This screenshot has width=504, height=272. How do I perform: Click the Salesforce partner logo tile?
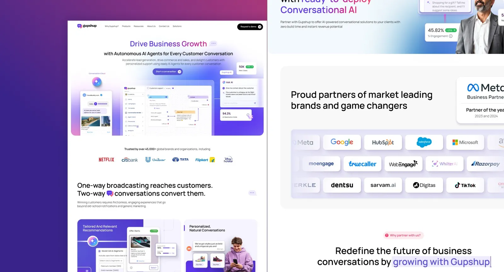point(424,142)
